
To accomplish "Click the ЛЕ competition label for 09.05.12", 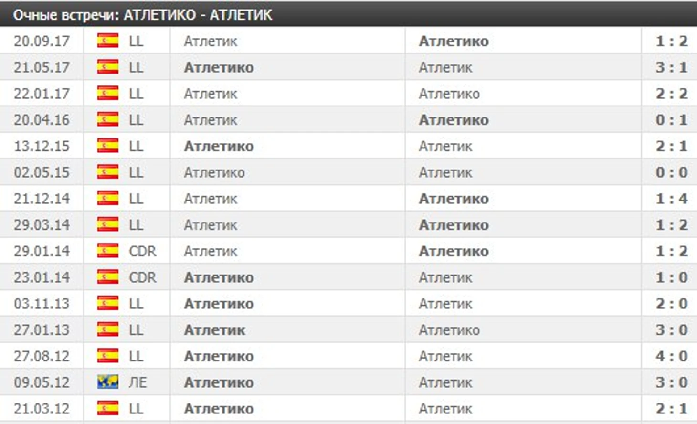I will tap(137, 382).
